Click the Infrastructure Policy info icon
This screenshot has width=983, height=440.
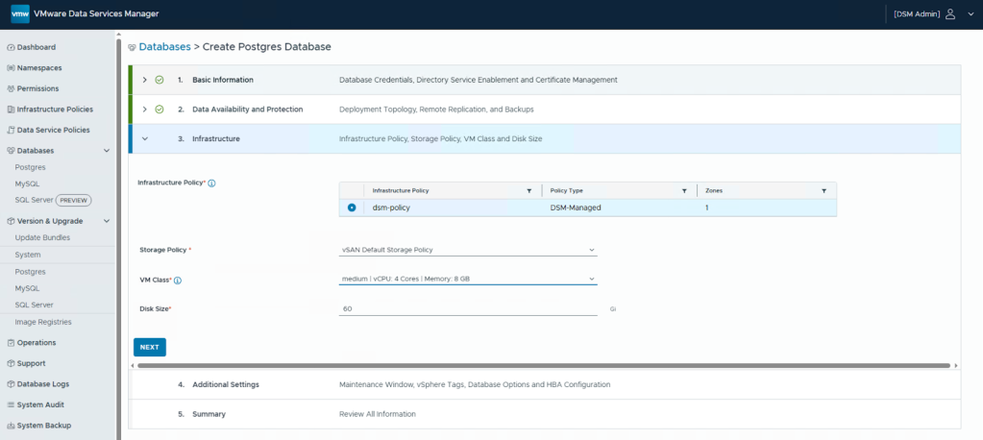tap(211, 183)
